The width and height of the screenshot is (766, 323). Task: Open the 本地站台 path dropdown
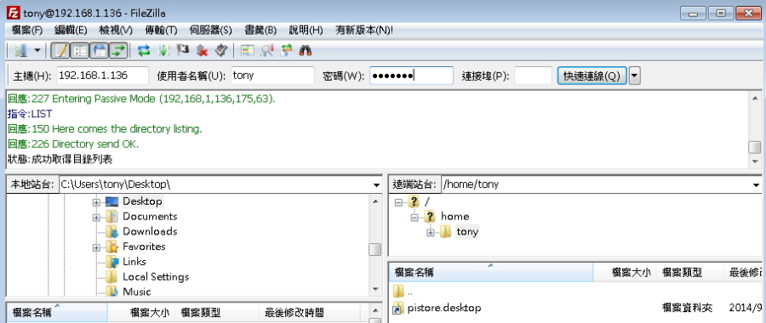tap(376, 185)
